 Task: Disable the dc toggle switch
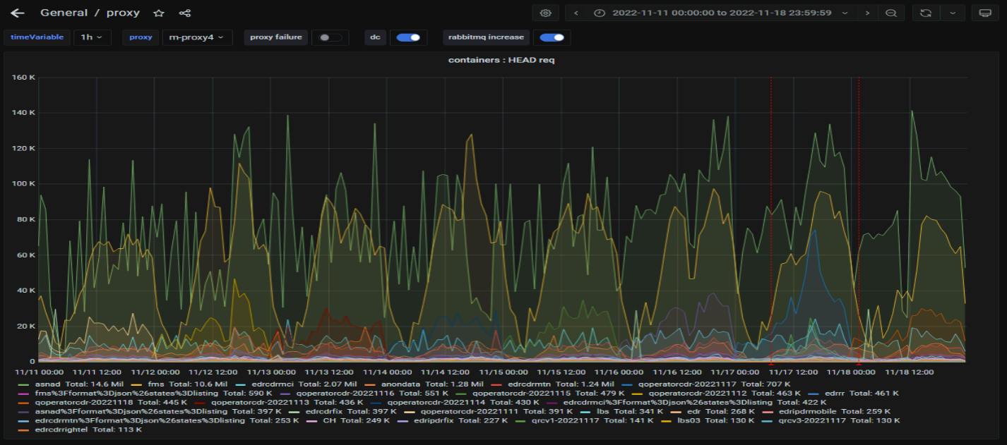pos(407,37)
